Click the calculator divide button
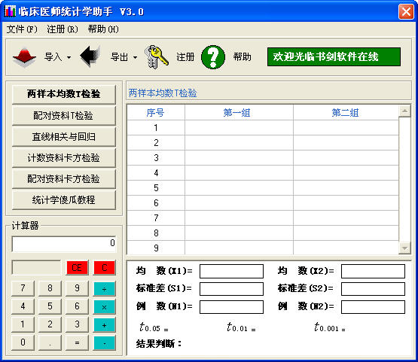The width and height of the screenshot is (418, 362). (104, 289)
